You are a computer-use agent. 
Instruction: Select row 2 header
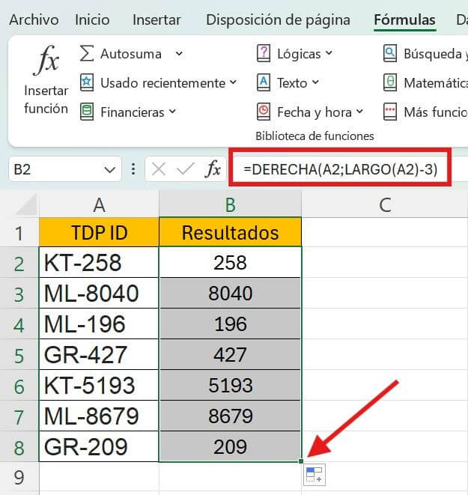(x=19, y=264)
